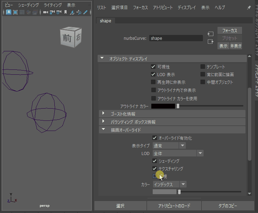This screenshot has height=213, width=258.
Task: Click the camera bookmarks icon
Action: pyautogui.click(x=65, y=13)
